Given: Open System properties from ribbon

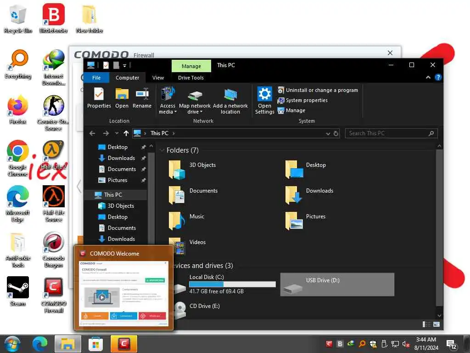Looking at the screenshot, I should click(302, 100).
